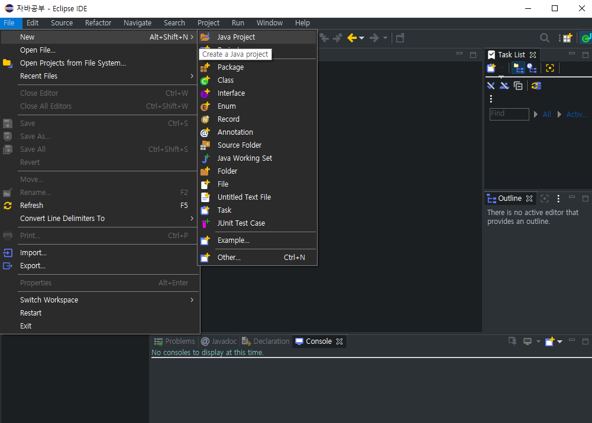The image size is (592, 423).
Task: Open the Navigate menu
Action: pyautogui.click(x=137, y=23)
